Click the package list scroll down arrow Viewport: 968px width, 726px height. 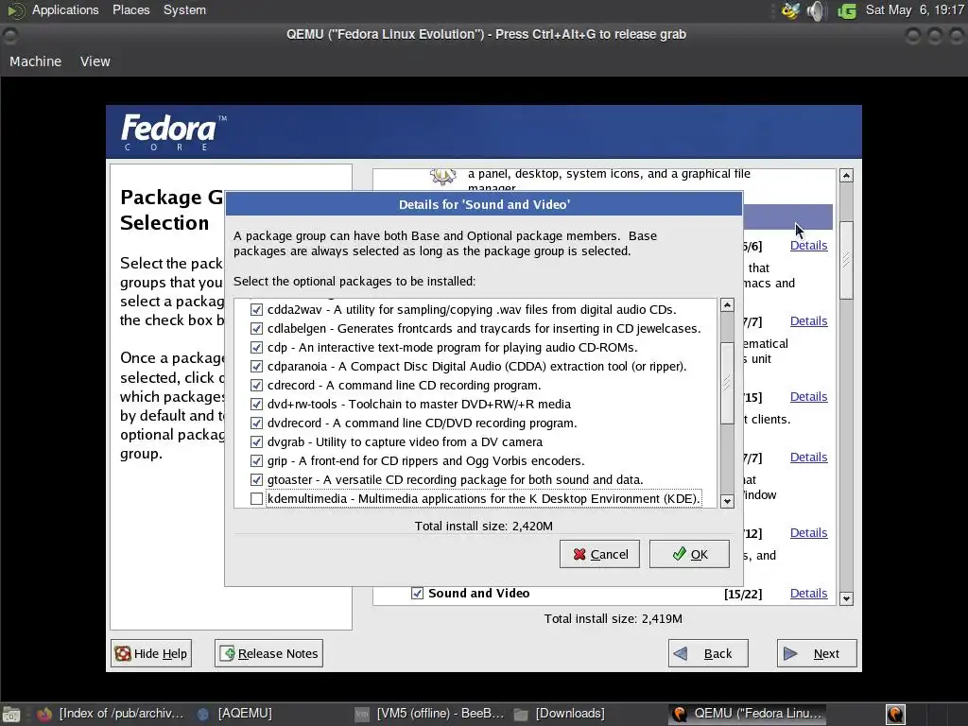[727, 501]
